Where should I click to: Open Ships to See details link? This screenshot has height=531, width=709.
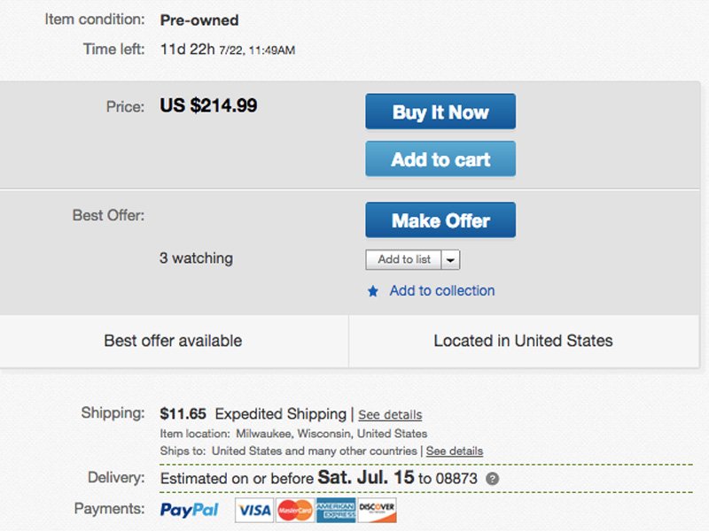point(455,451)
